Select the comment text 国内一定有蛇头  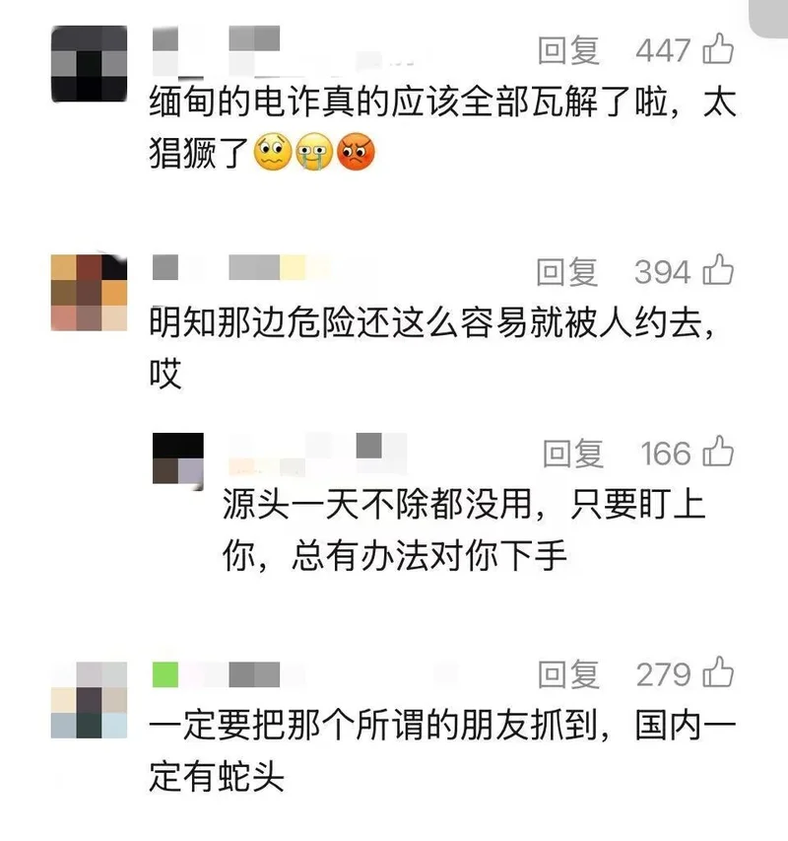(442, 751)
